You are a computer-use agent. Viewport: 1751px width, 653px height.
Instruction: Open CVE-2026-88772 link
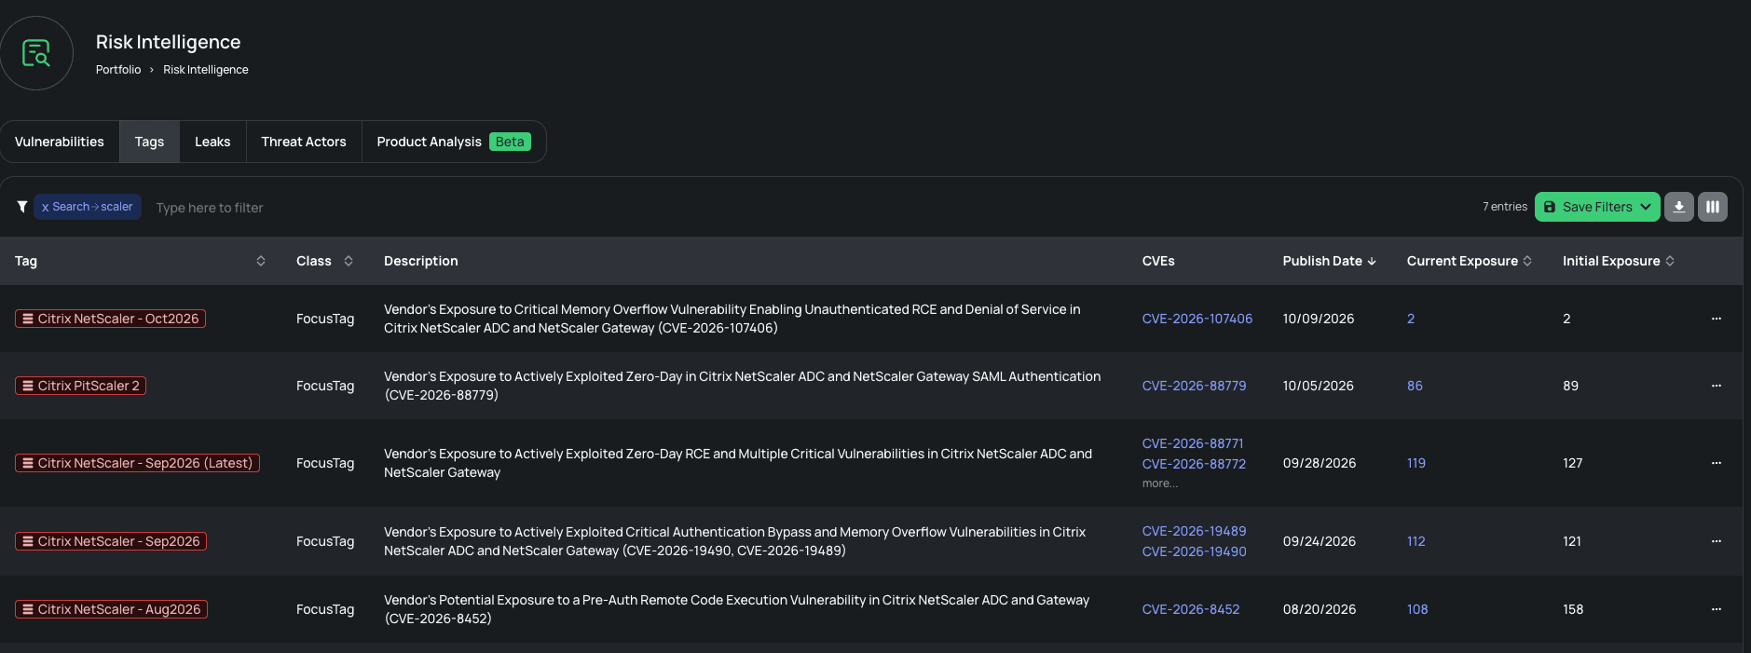[1194, 464]
